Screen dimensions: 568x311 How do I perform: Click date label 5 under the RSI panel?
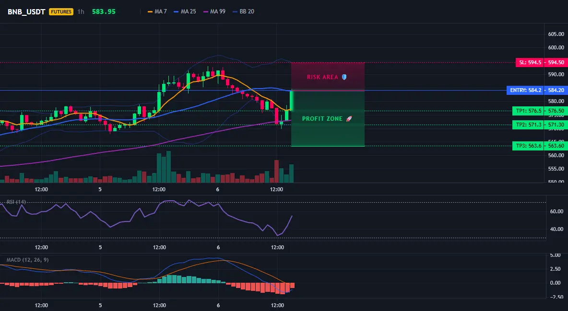tap(100, 247)
